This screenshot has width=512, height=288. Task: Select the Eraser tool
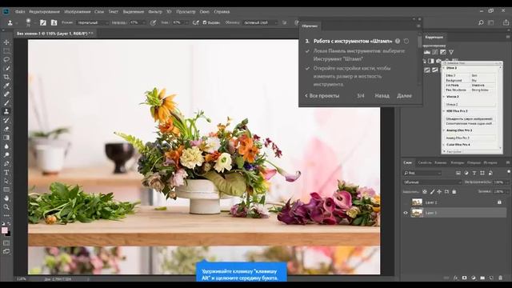(6, 129)
